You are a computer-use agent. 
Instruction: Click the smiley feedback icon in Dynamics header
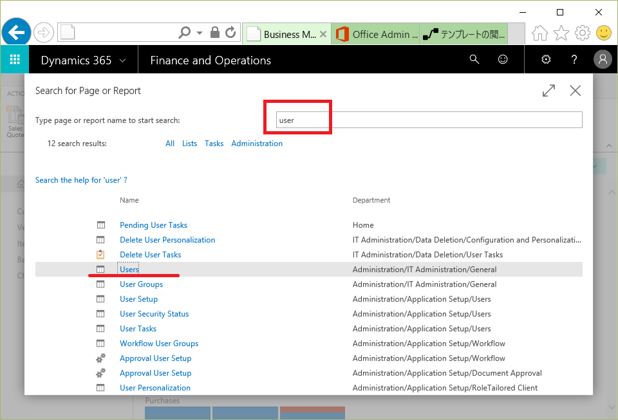[503, 59]
